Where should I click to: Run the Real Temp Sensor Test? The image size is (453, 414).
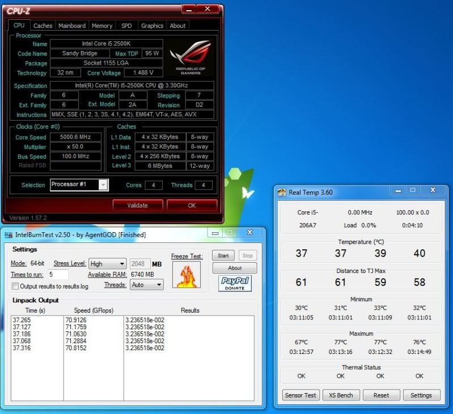point(301,395)
